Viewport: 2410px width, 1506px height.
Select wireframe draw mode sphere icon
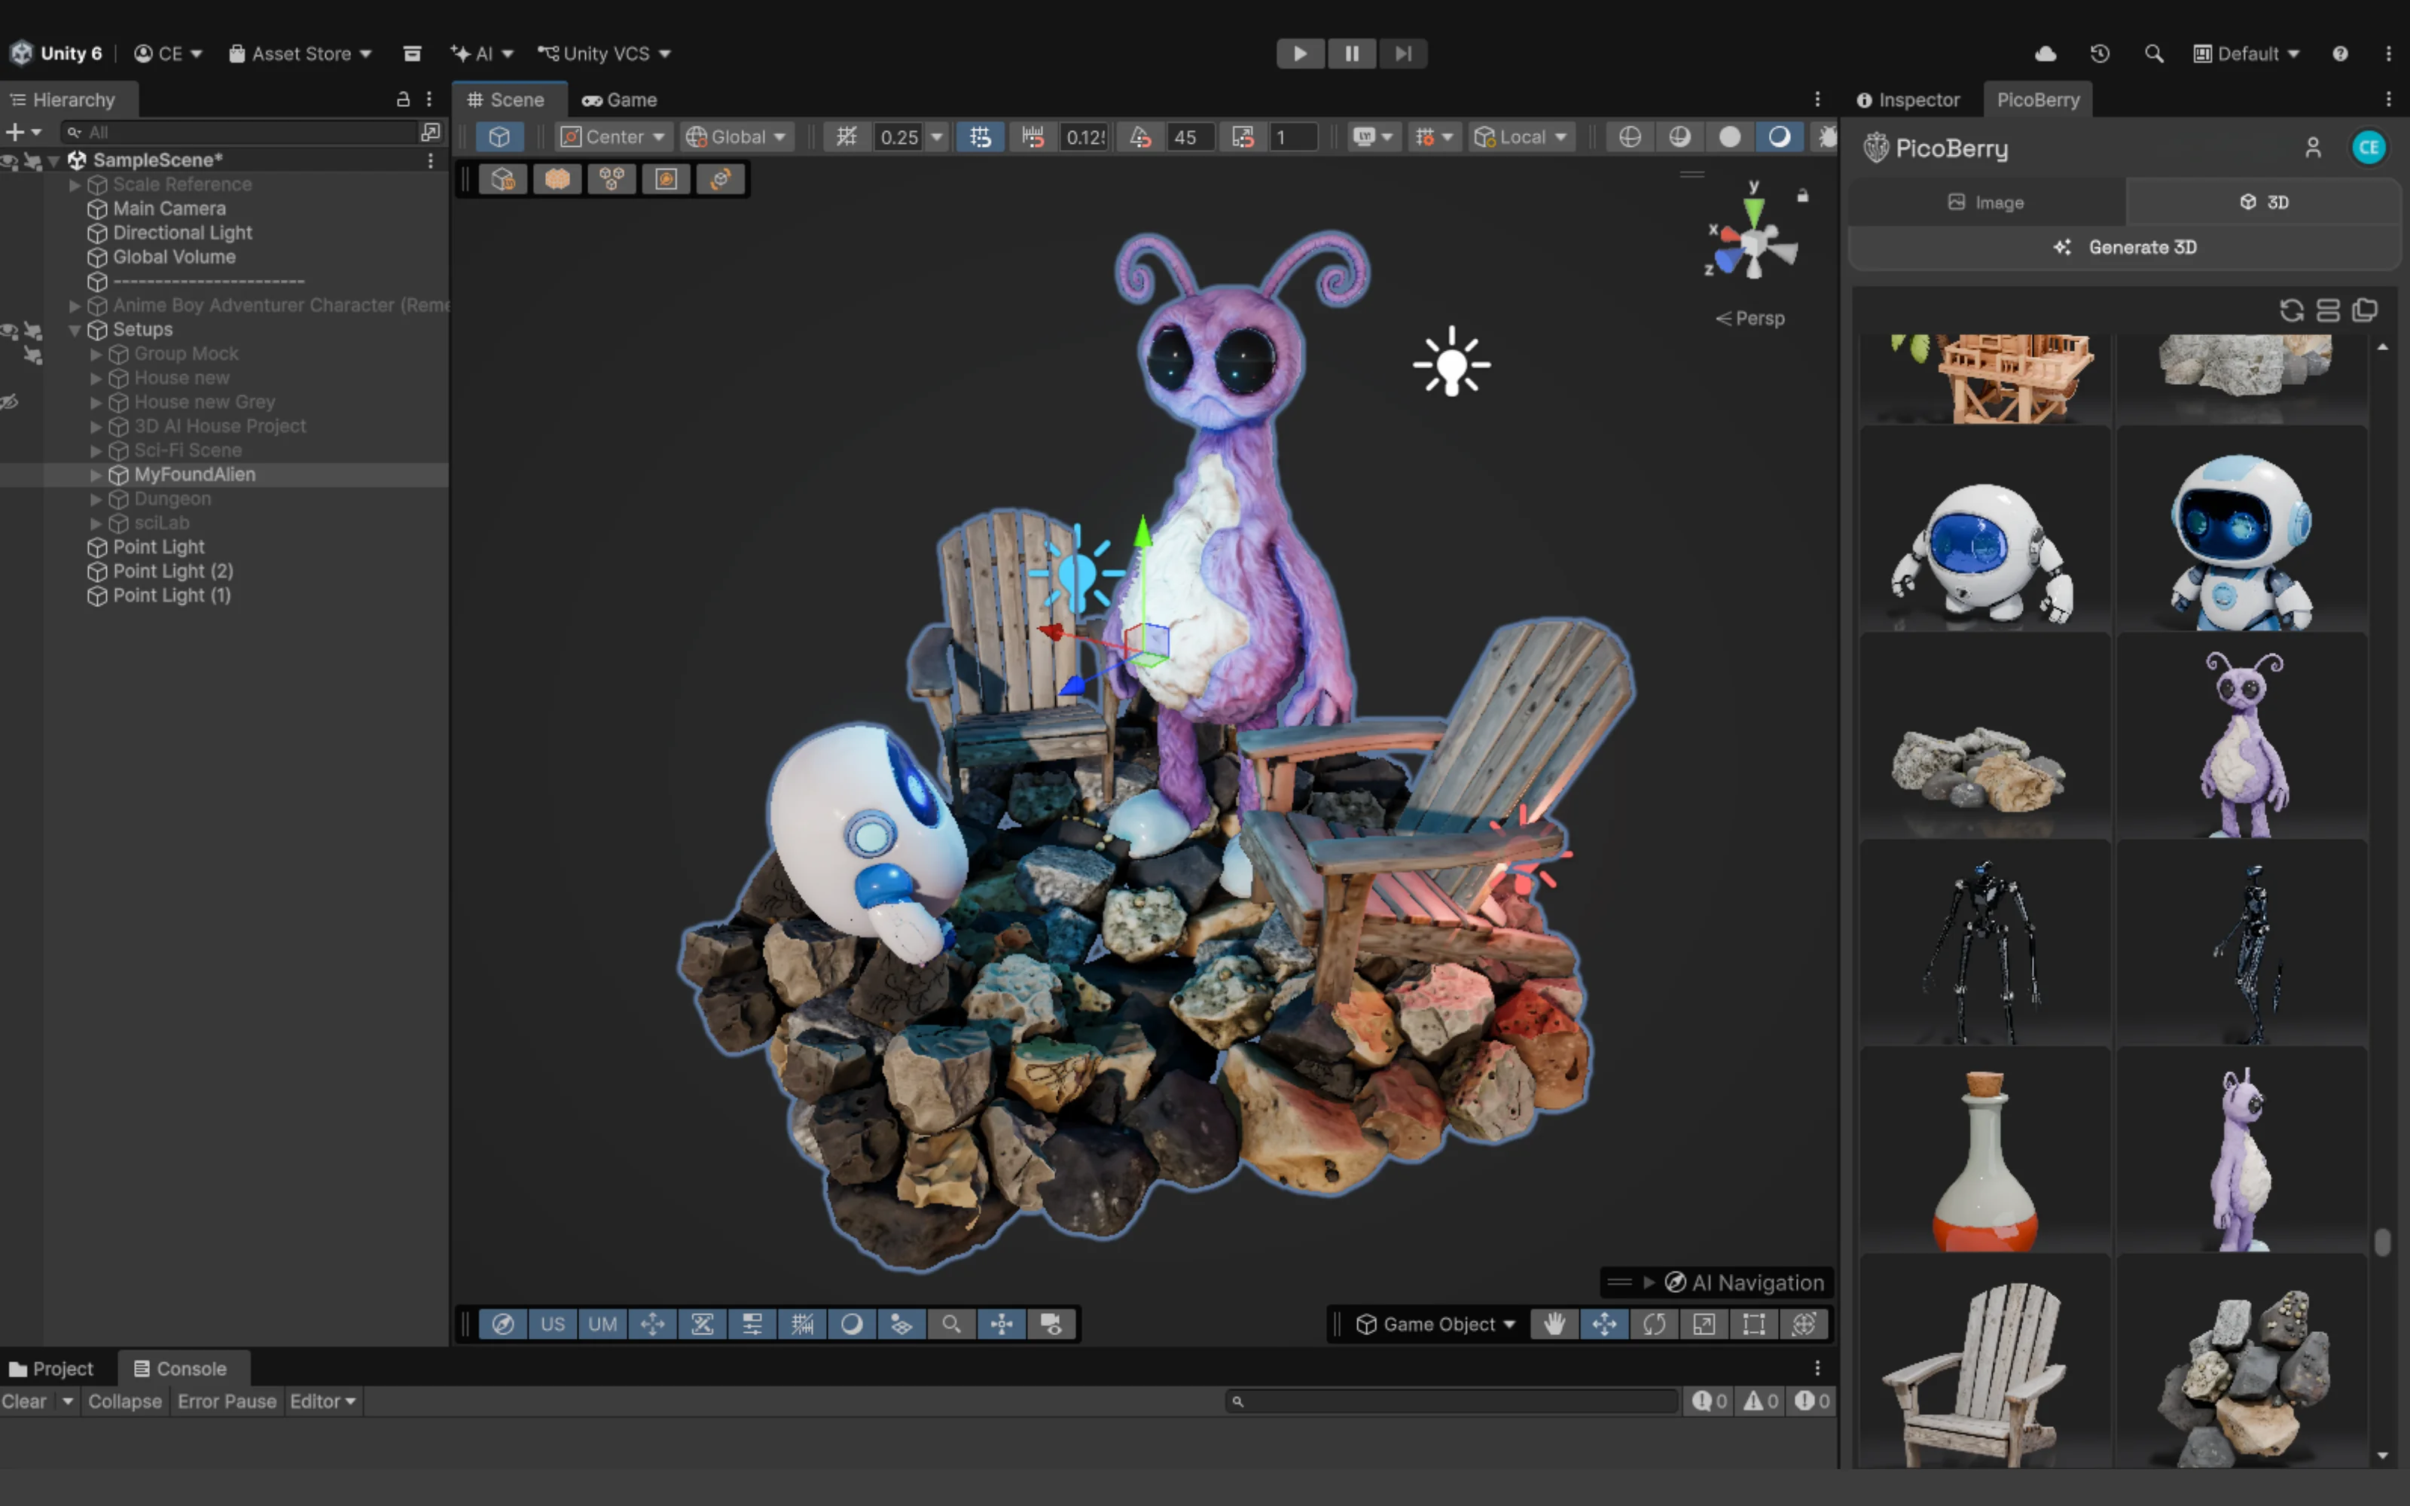click(1629, 136)
